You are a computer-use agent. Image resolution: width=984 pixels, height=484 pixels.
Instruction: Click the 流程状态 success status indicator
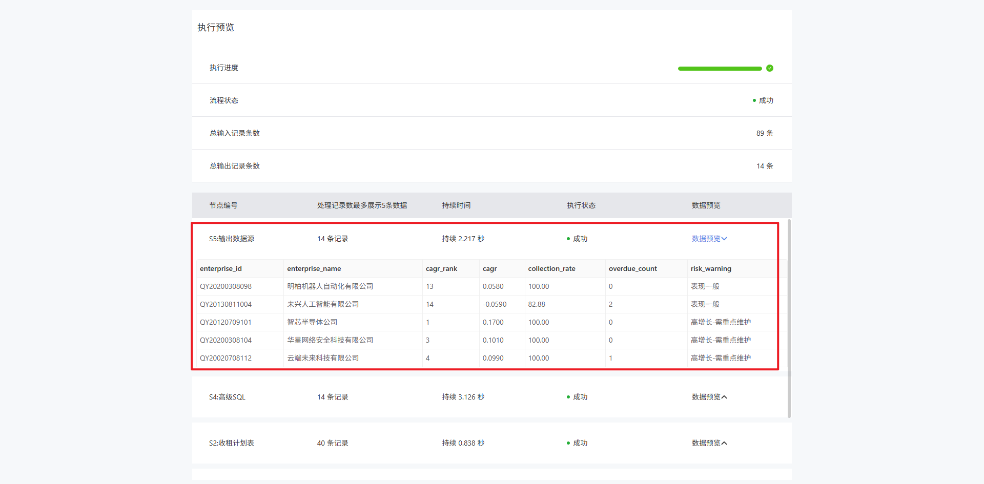click(763, 100)
